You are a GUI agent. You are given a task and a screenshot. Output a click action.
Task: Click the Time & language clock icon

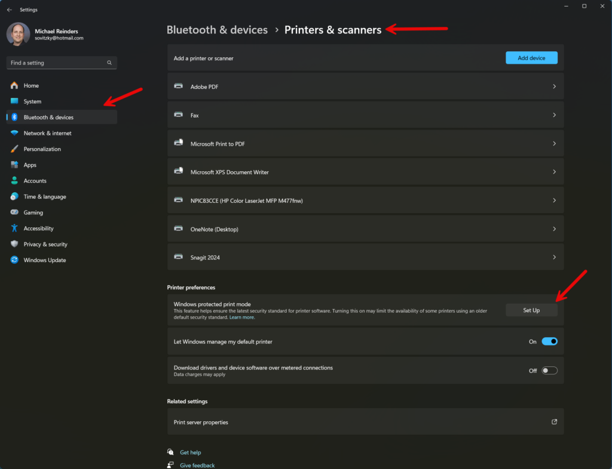coord(14,196)
